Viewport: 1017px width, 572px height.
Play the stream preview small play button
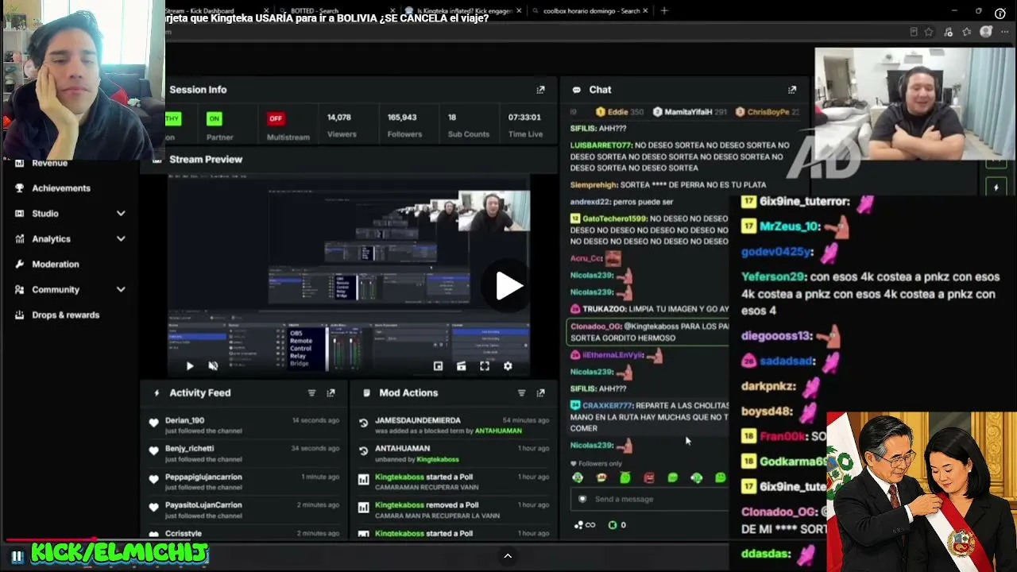click(x=189, y=366)
